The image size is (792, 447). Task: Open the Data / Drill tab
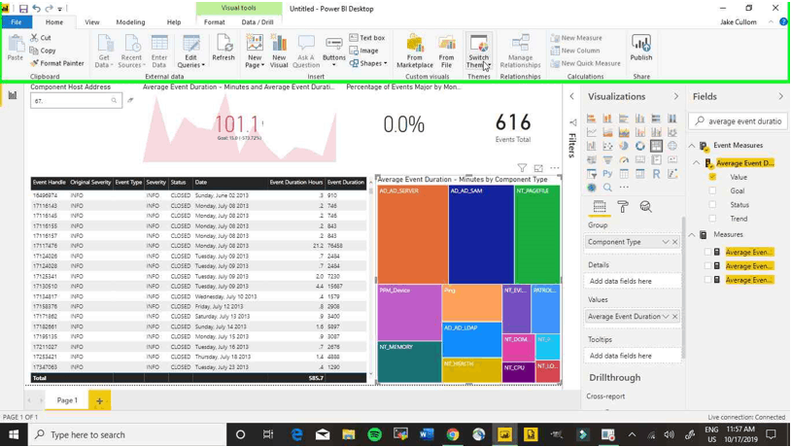258,22
